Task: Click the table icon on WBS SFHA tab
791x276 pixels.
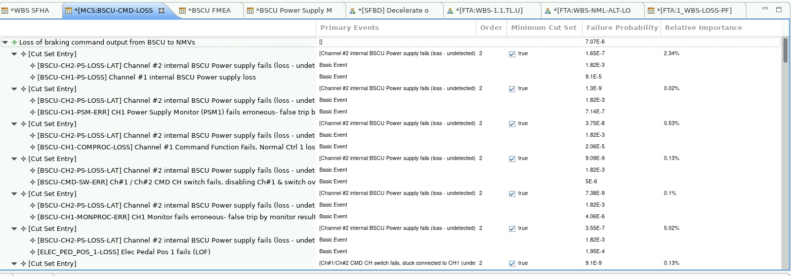Action: coord(5,11)
